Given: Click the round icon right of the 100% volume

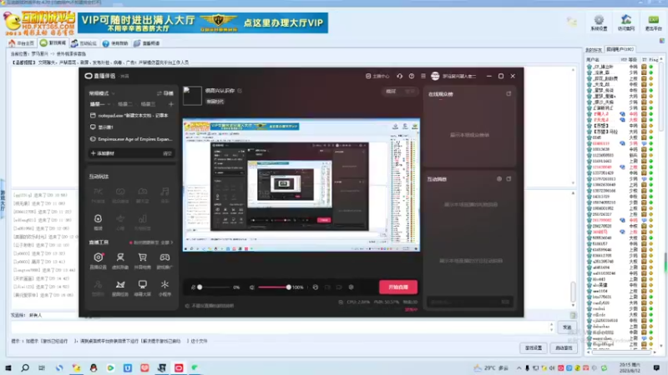Looking at the screenshot, I should [x=316, y=287].
